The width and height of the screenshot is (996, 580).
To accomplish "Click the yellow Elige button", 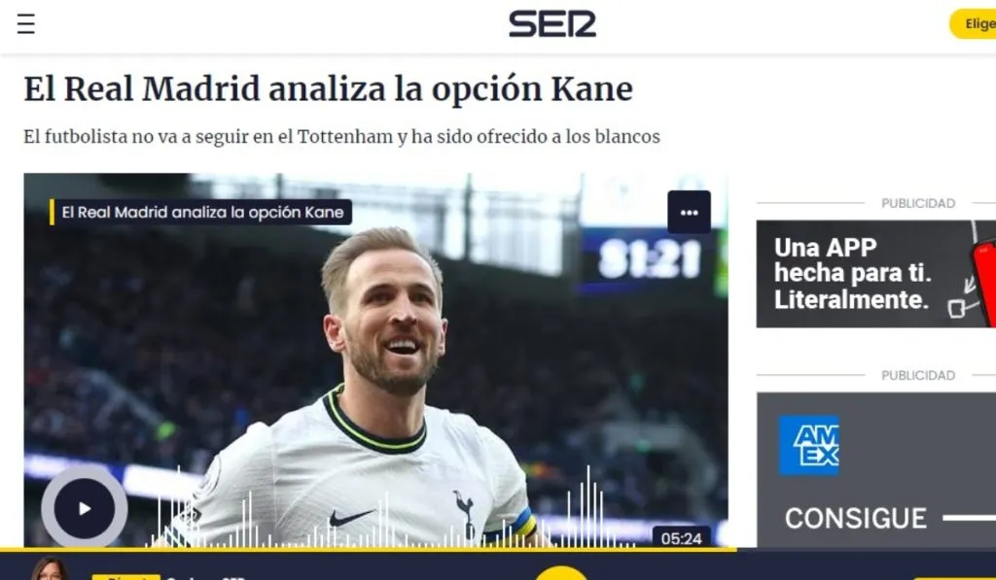I will [x=973, y=24].
